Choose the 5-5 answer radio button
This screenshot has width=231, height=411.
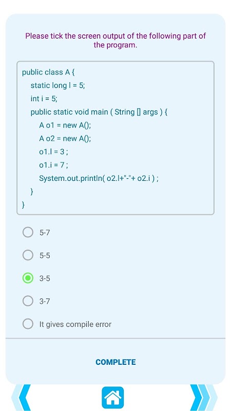pyautogui.click(x=28, y=255)
